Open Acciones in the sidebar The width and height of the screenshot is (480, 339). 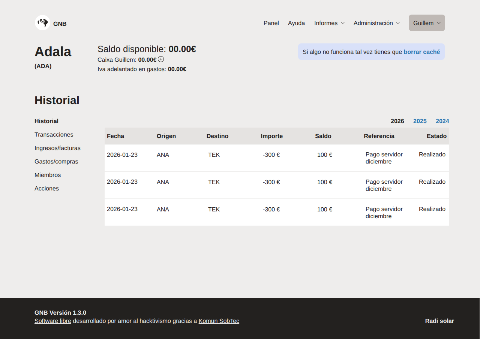pyautogui.click(x=46, y=189)
